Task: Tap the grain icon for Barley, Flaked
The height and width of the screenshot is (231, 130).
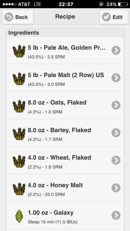Action: coord(19,134)
